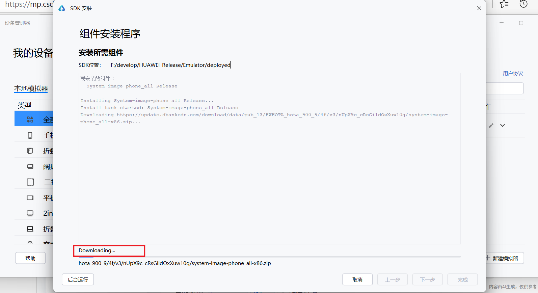
Task: Open browser history clock icon
Action: click(x=523, y=4)
